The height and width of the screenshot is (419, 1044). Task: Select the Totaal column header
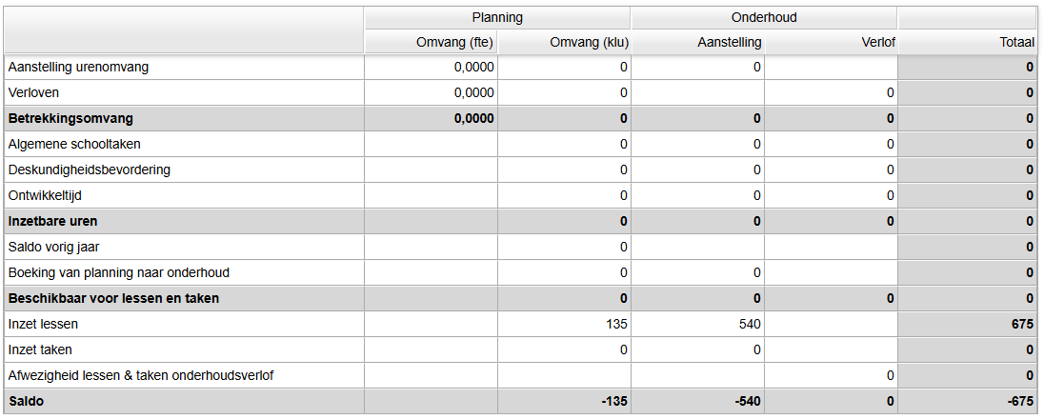1017,43
